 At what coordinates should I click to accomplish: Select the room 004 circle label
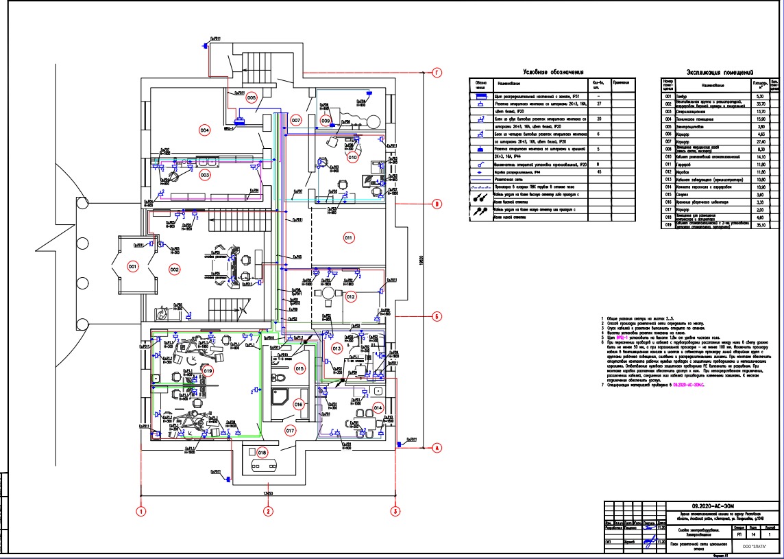pyautogui.click(x=204, y=130)
